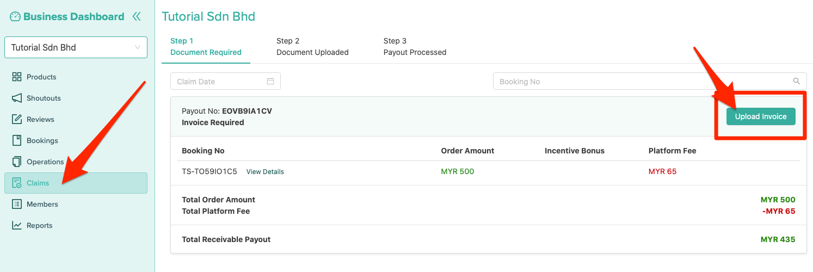Click the Members list icon
813x272 pixels.
tap(17, 204)
